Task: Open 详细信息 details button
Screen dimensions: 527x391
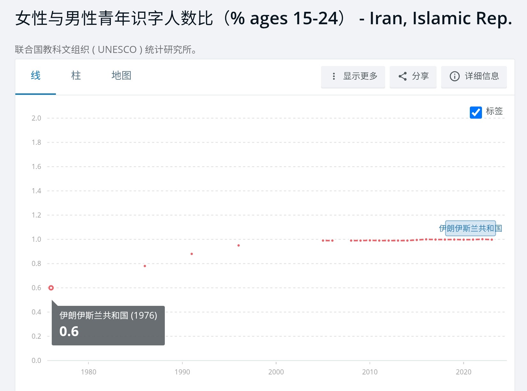Action: [x=482, y=76]
